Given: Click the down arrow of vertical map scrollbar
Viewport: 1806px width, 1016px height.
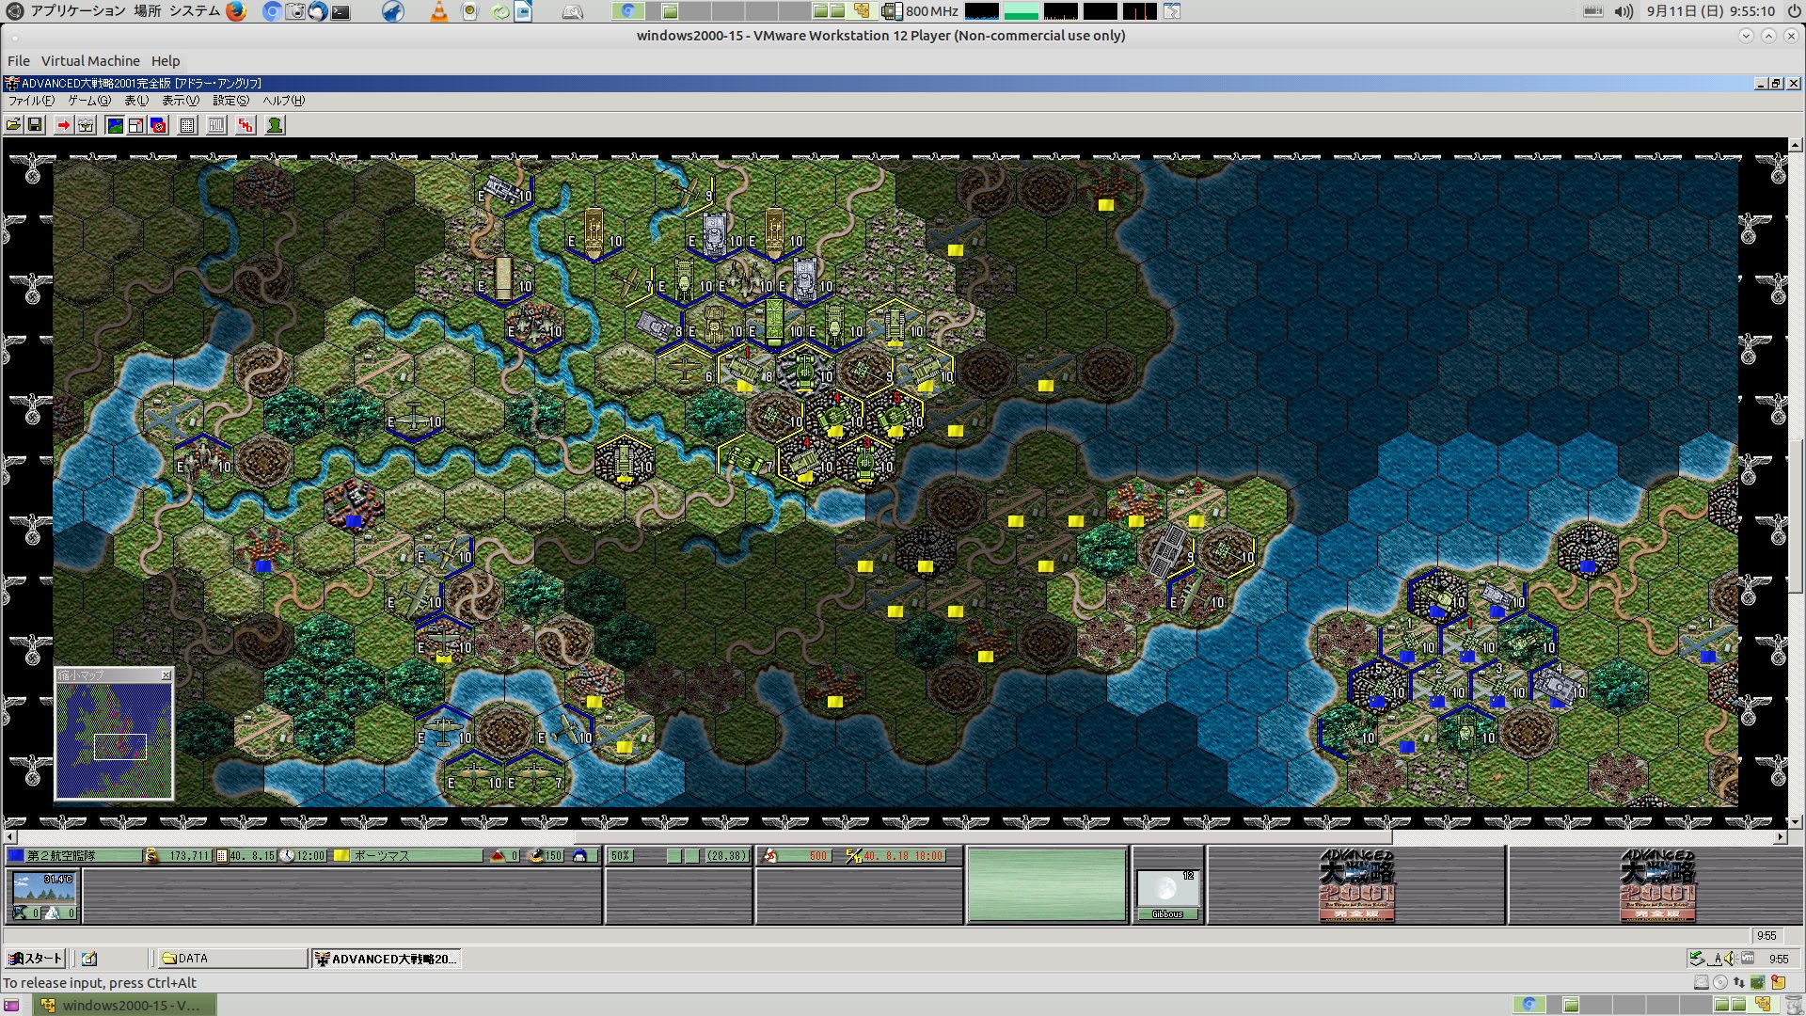Looking at the screenshot, I should [1795, 821].
